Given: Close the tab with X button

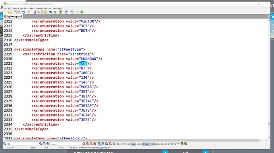Looking at the screenshot, I should [268, 16].
